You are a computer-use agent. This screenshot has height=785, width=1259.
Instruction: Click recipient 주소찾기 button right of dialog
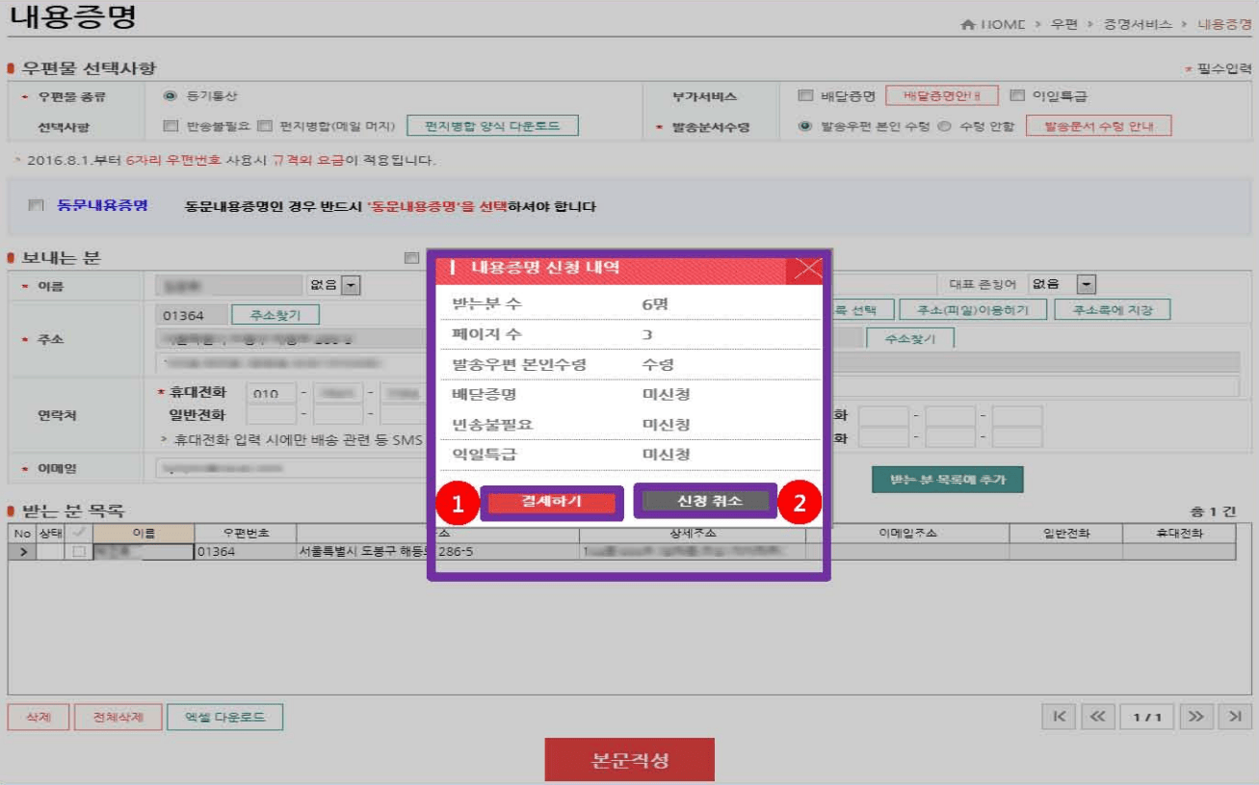point(910,338)
